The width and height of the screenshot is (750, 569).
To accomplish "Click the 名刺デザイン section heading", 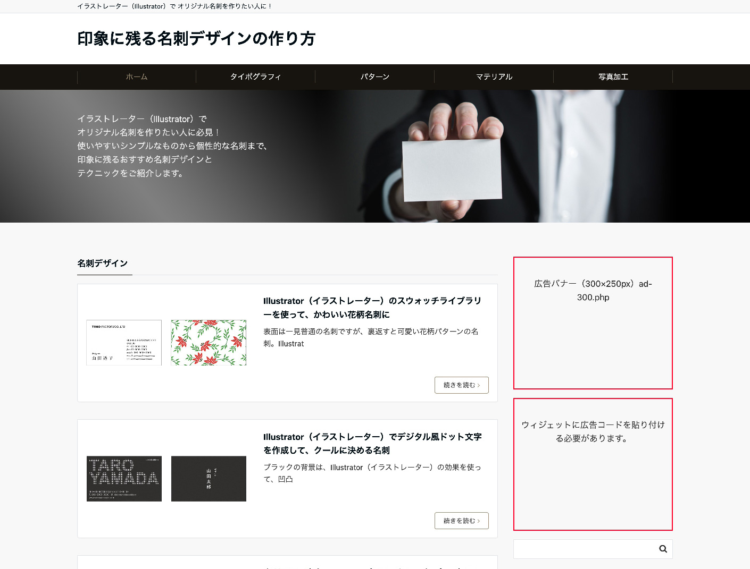I will pyautogui.click(x=104, y=263).
